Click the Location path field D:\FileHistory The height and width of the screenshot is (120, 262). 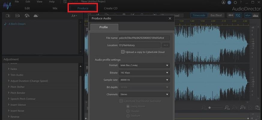140,45
